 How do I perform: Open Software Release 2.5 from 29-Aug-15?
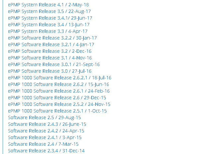44,117
